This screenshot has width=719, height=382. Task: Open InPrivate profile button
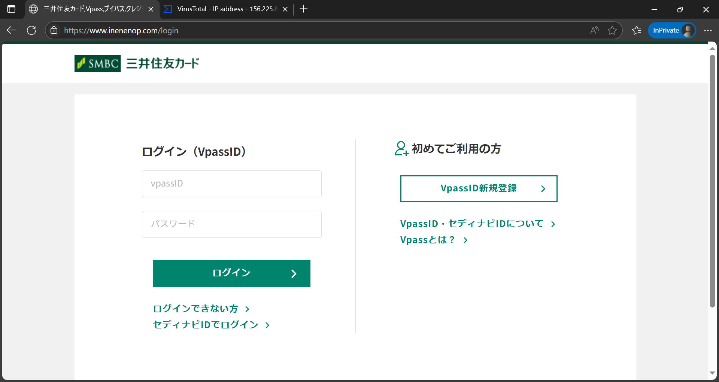point(672,30)
